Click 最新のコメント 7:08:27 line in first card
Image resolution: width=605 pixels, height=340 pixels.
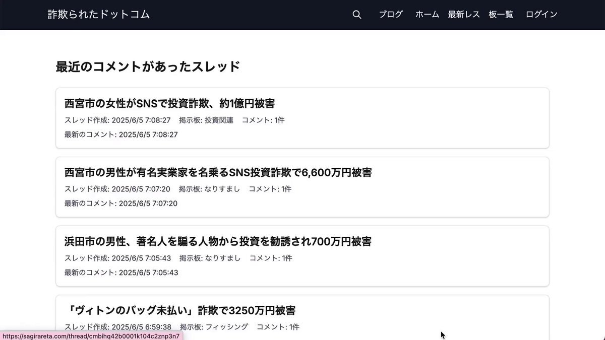121,135
